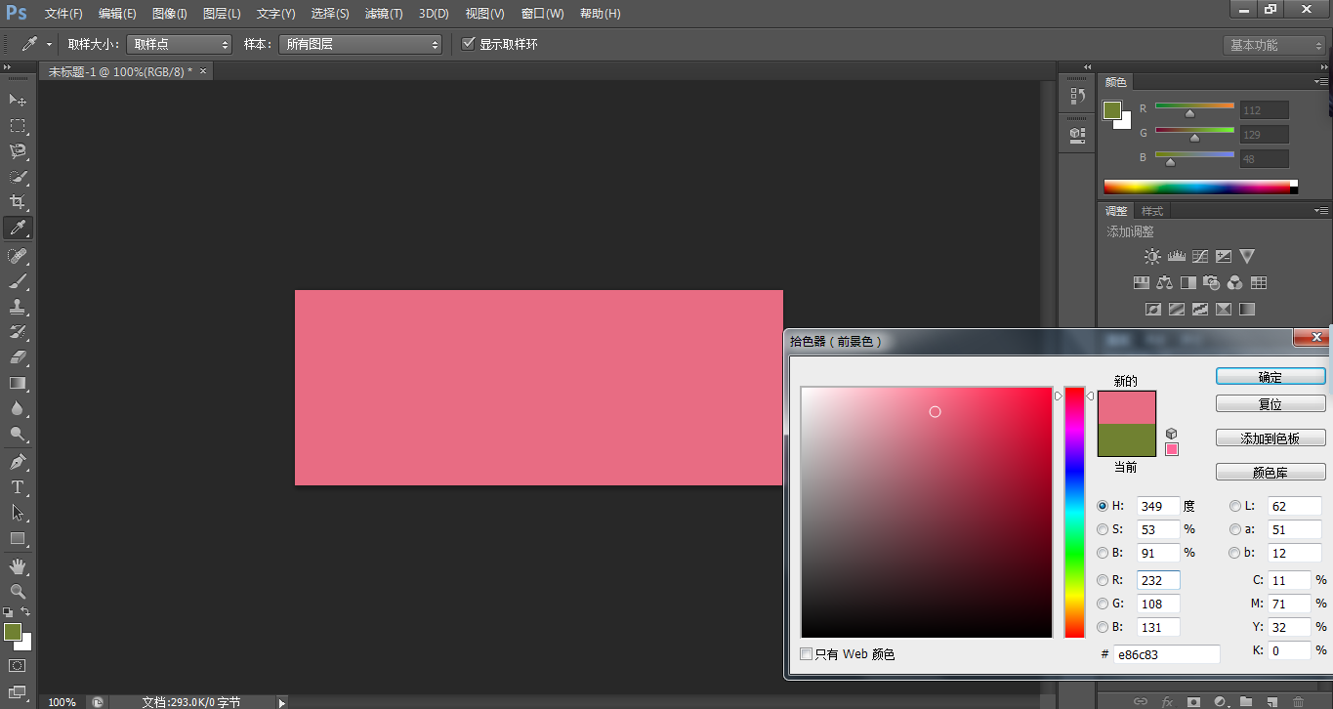
Task: Select the Rectangle shape tool
Action: coord(18,538)
